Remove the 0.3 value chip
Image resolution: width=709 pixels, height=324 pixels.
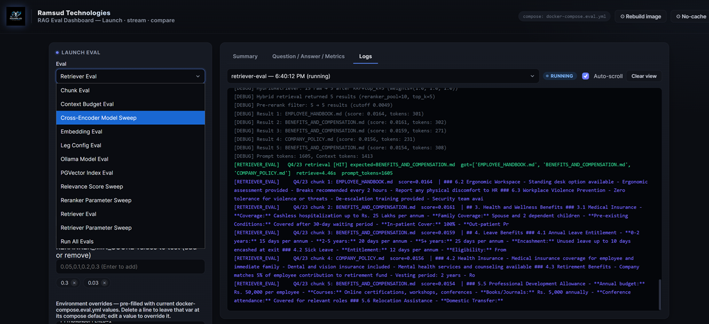tap(74, 283)
